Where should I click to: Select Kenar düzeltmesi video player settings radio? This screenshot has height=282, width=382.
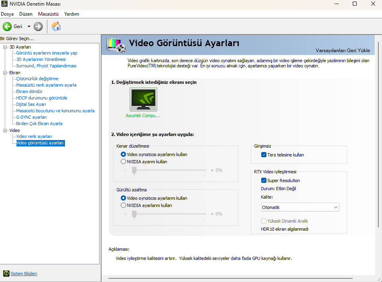123,154
